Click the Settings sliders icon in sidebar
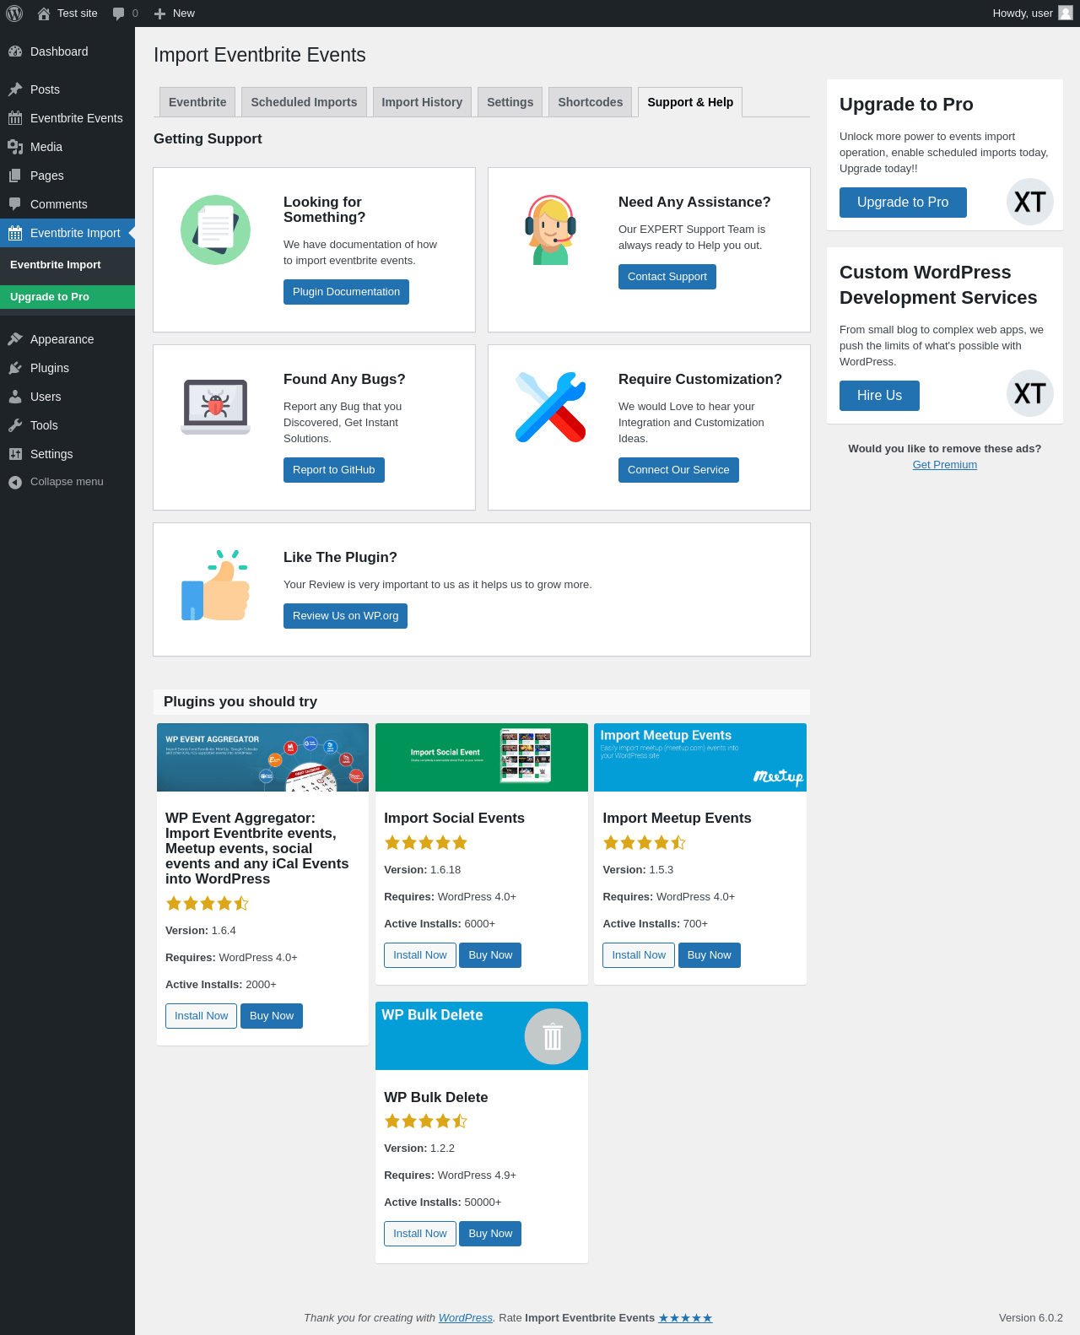This screenshot has width=1080, height=1335. tap(15, 454)
